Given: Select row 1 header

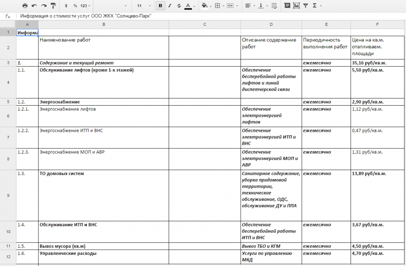Looking at the screenshot, I should [8, 32].
